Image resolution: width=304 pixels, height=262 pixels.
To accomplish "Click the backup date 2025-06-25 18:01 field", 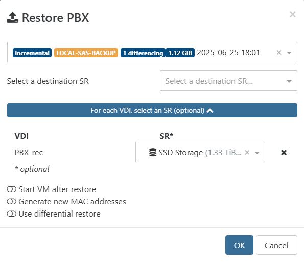I will coord(228,53).
